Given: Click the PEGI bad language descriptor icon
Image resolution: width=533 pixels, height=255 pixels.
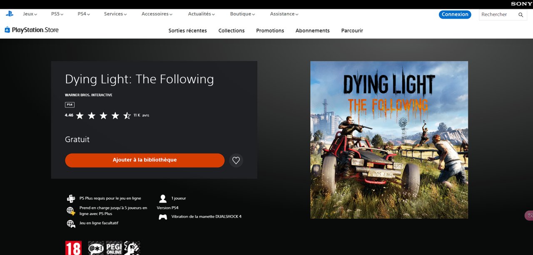Looking at the screenshot, I should 96,248.
